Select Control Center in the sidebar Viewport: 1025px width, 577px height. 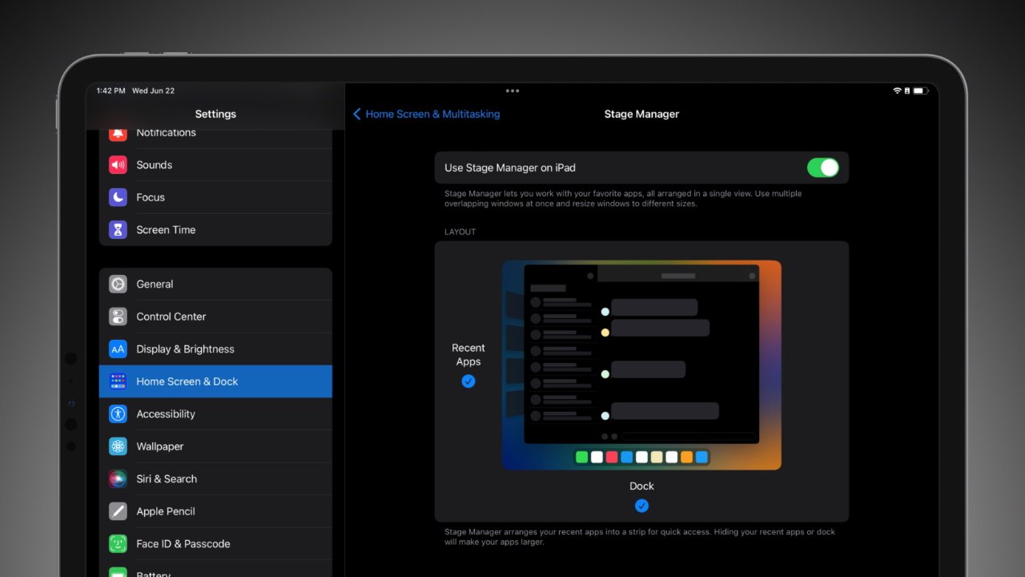coord(215,317)
